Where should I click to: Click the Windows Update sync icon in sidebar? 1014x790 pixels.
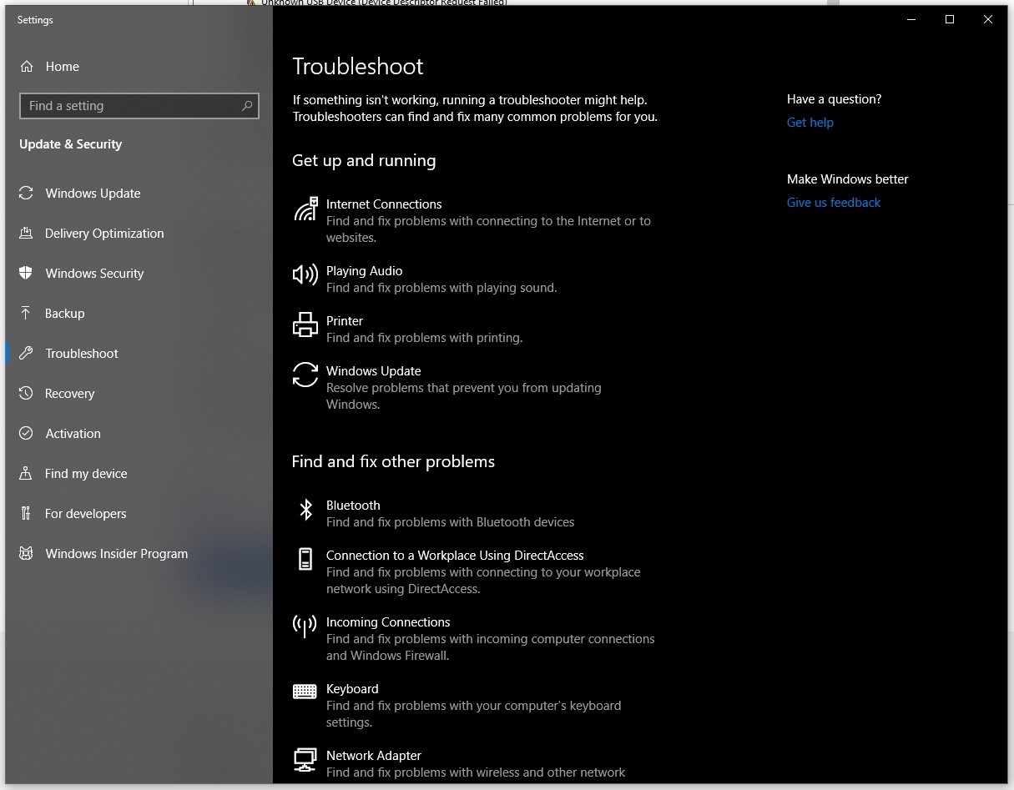click(x=26, y=194)
